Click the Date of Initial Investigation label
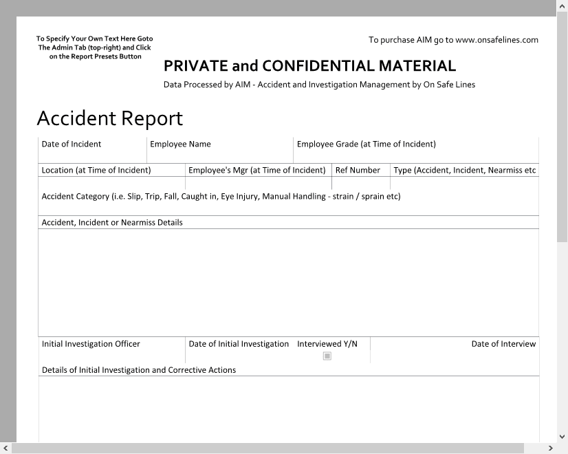The width and height of the screenshot is (568, 454). tap(239, 344)
